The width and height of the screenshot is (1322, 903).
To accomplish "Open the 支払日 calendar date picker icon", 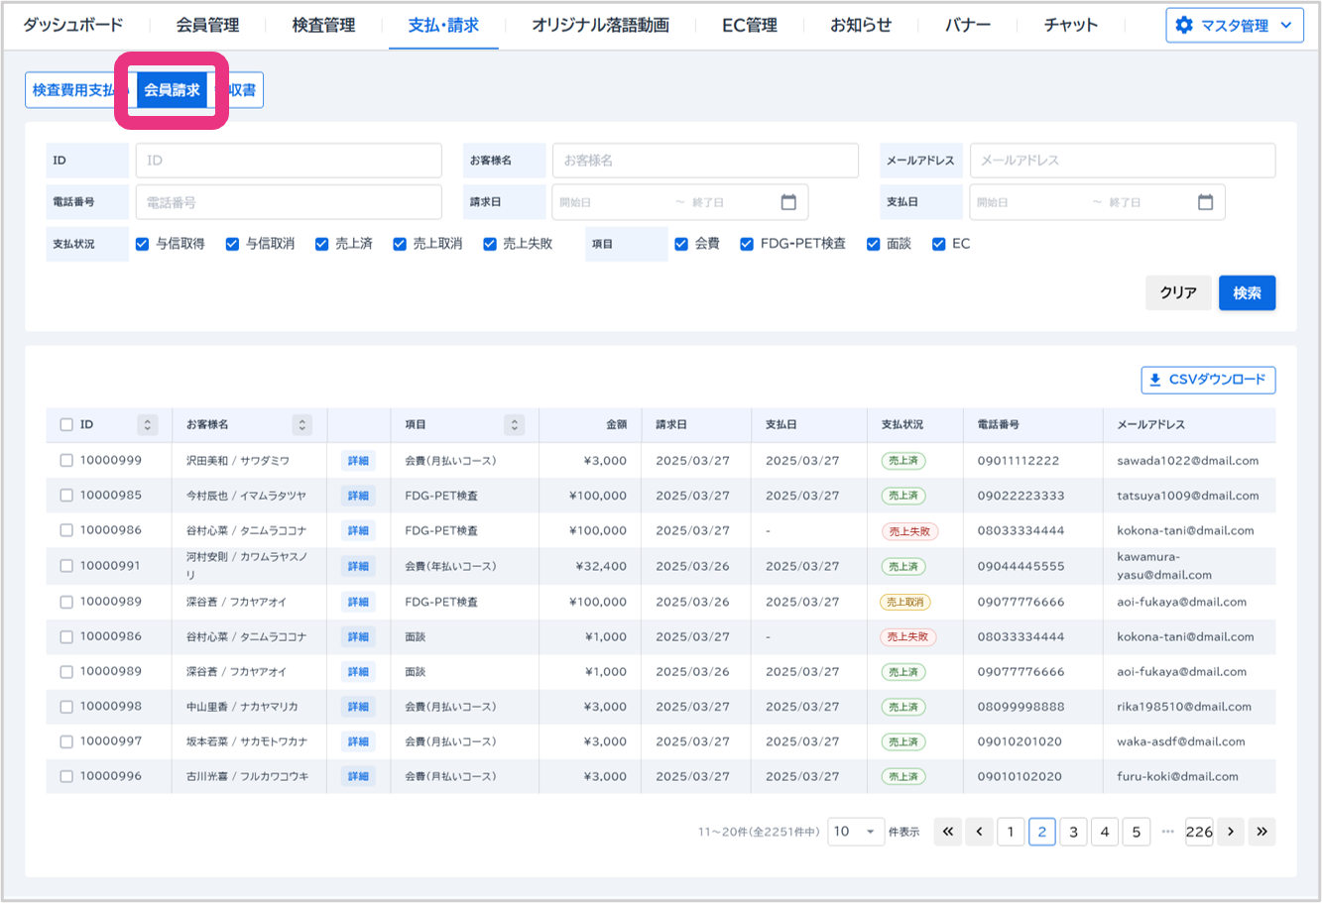I will tap(1205, 202).
